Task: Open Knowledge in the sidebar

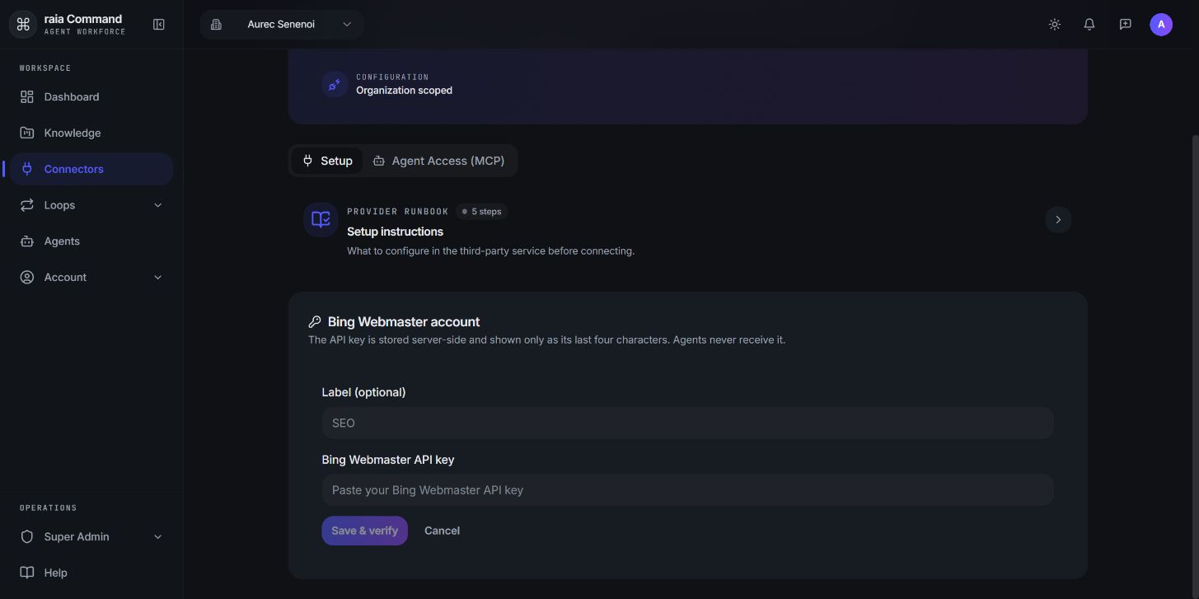Action: (91, 133)
